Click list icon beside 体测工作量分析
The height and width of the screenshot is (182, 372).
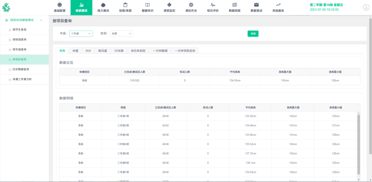pyautogui.click(x=10, y=80)
